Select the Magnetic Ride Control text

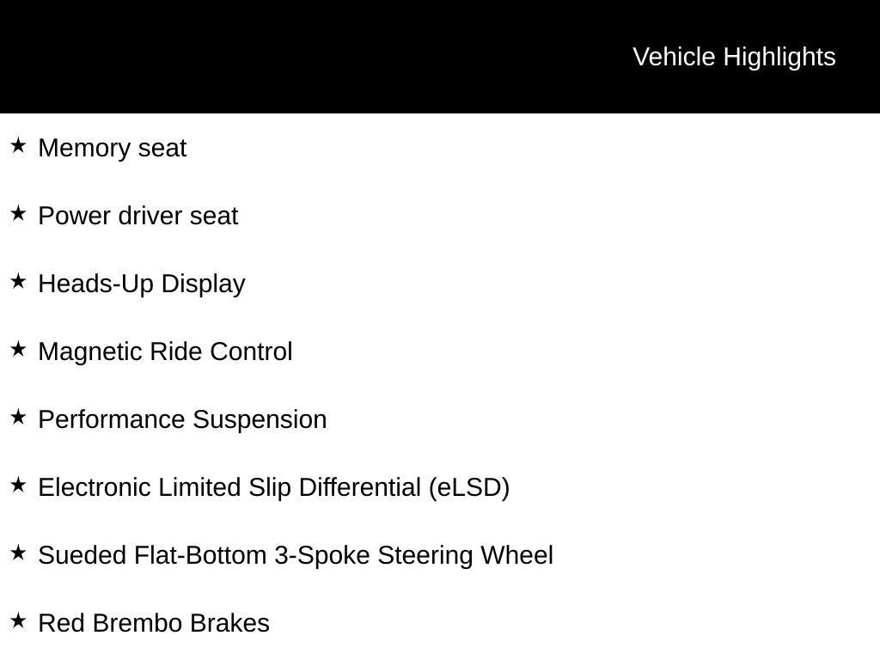[165, 352]
